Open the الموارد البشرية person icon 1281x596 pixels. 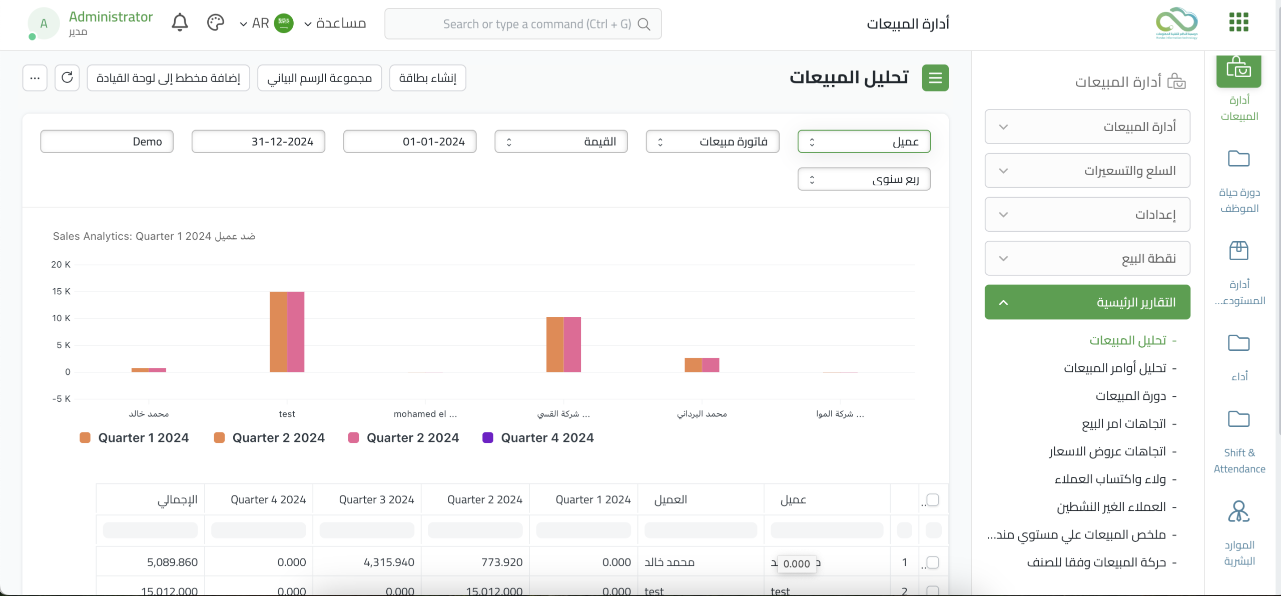click(1238, 511)
